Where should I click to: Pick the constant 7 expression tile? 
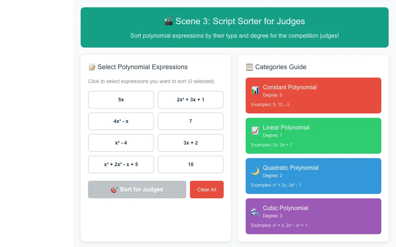click(x=191, y=121)
